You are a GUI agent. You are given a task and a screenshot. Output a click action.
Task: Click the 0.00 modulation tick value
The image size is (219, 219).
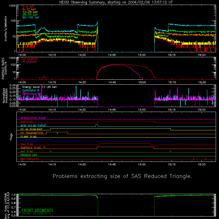(x=13, y=106)
